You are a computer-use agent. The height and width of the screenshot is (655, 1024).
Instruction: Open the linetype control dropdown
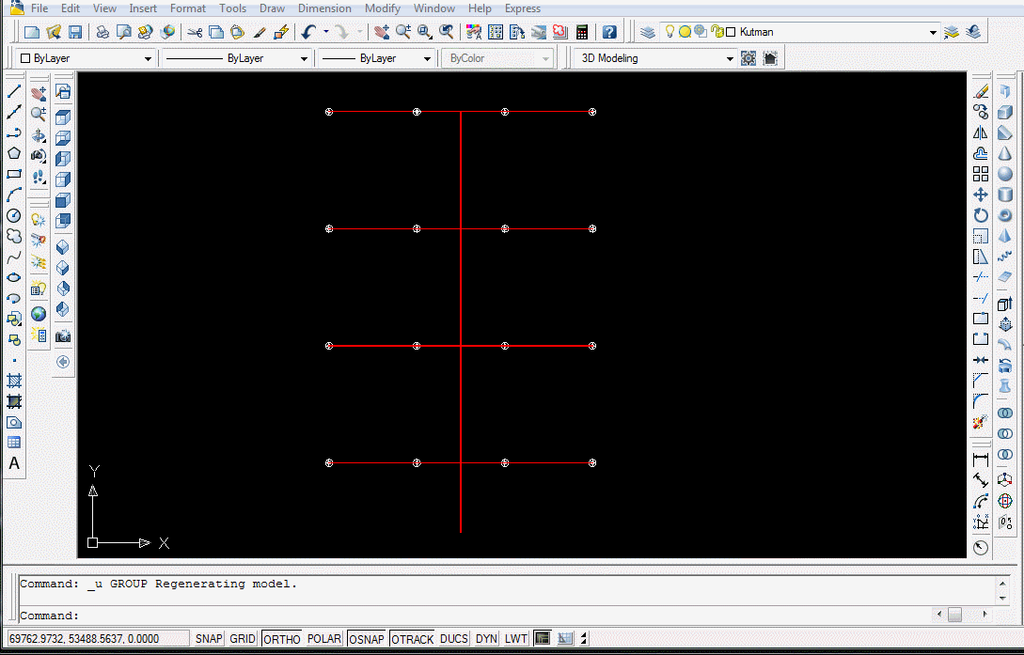click(x=304, y=57)
